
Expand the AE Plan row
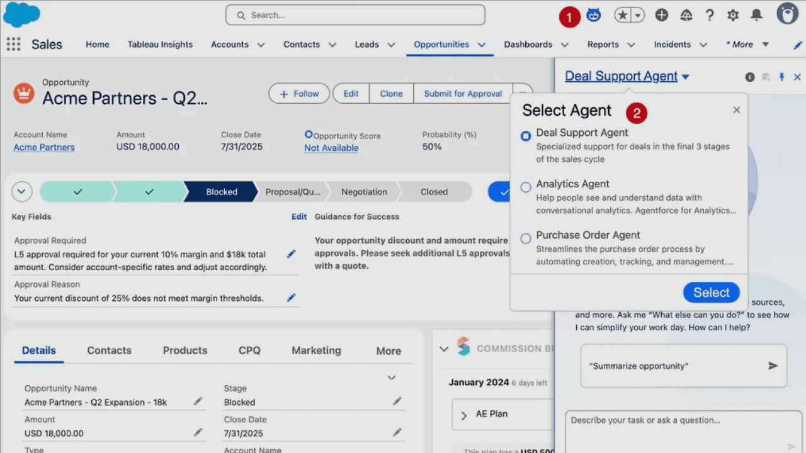point(464,415)
